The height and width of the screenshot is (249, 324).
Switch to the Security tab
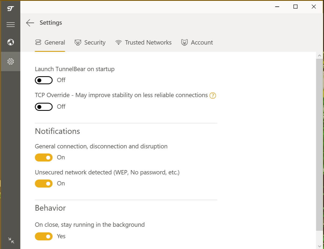(90, 42)
